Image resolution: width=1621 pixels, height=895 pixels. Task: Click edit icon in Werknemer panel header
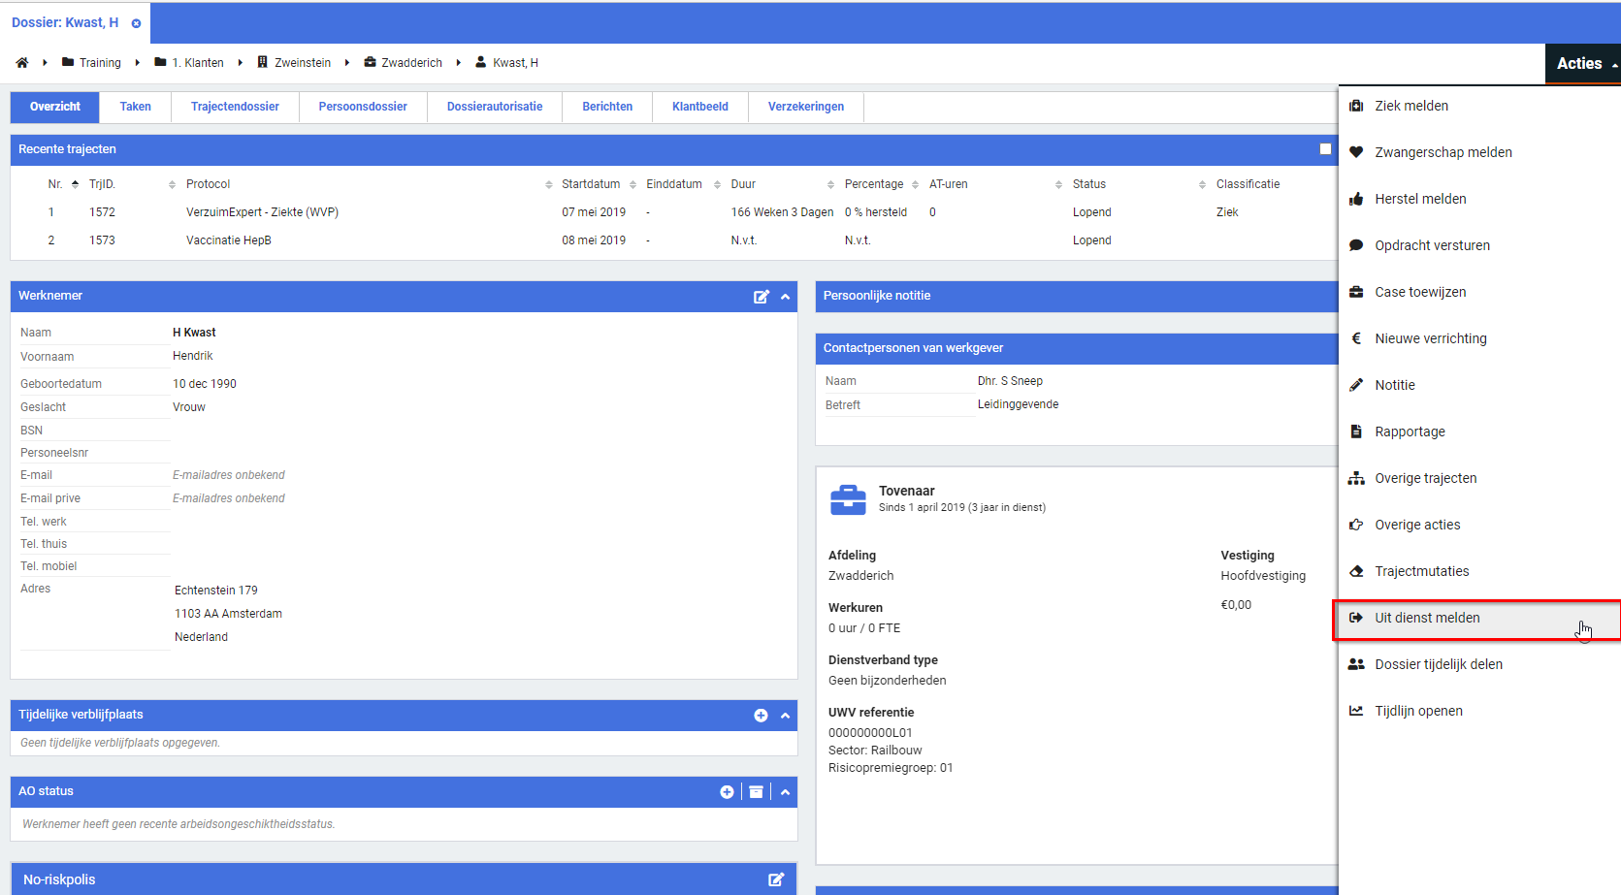click(x=762, y=297)
